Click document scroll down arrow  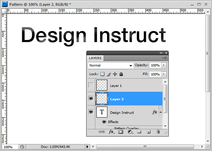pyautogui.click(x=208, y=141)
